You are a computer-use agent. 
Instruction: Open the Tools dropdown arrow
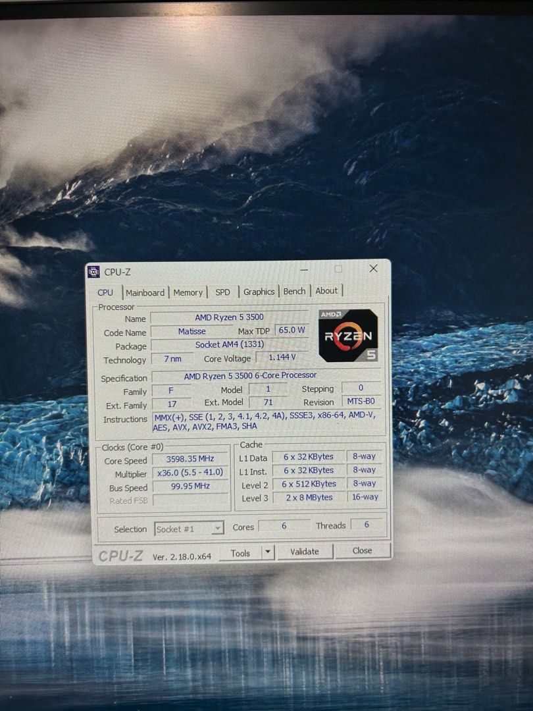(268, 552)
